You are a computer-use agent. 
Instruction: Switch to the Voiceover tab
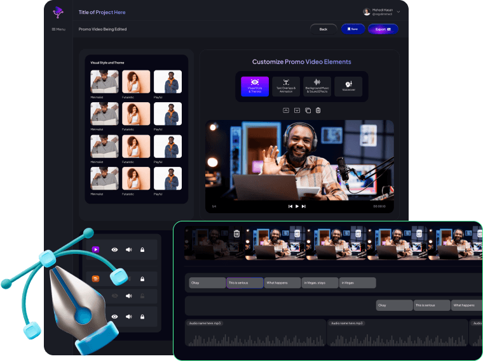[x=348, y=86]
